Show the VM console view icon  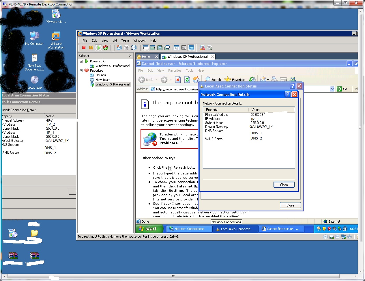pos(191,48)
